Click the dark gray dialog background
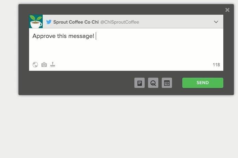 click(x=76, y=83)
